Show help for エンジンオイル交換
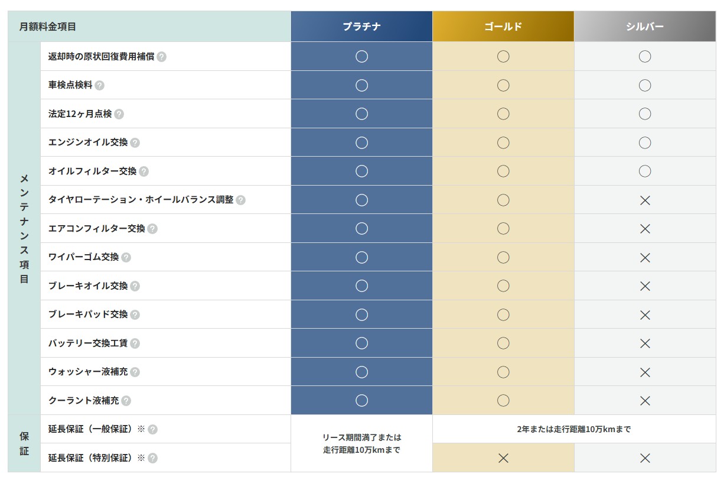Image resolution: width=727 pixels, height=480 pixels. pos(135,142)
